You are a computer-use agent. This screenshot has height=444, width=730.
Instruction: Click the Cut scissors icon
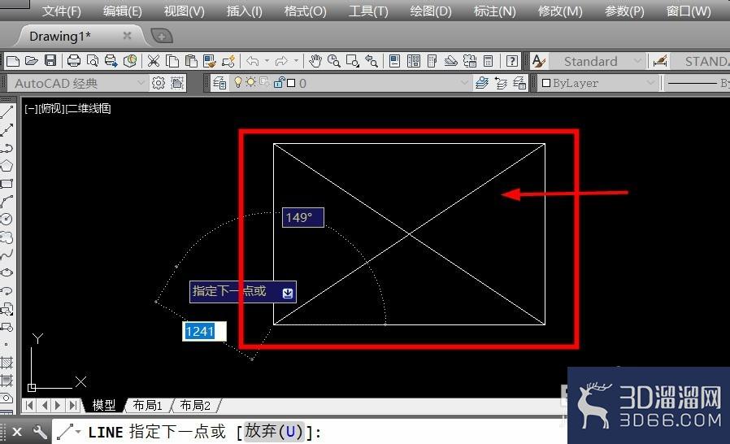(153, 61)
